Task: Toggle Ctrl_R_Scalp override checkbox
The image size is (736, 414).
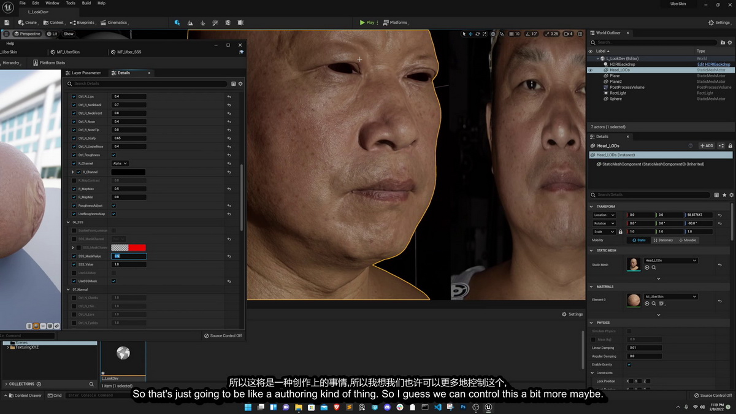Action: pos(74,138)
